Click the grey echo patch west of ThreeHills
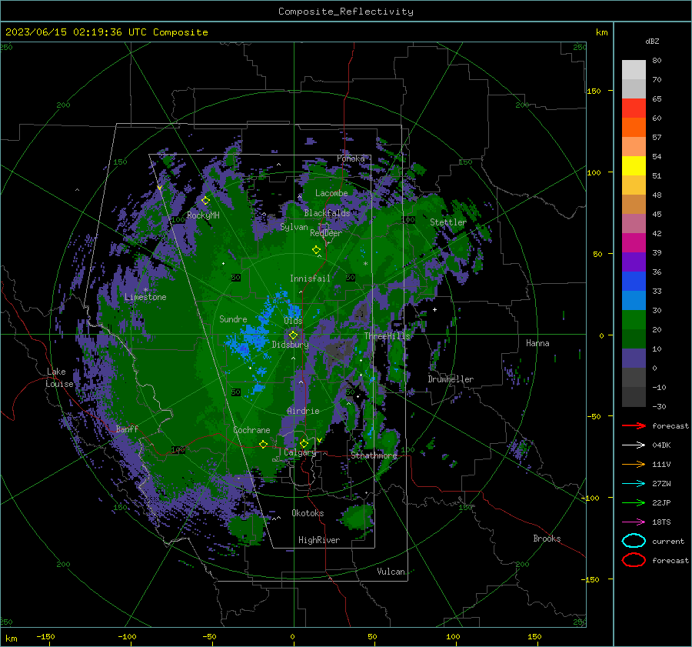 (341, 349)
